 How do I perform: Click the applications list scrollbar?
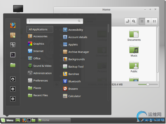point(108,28)
